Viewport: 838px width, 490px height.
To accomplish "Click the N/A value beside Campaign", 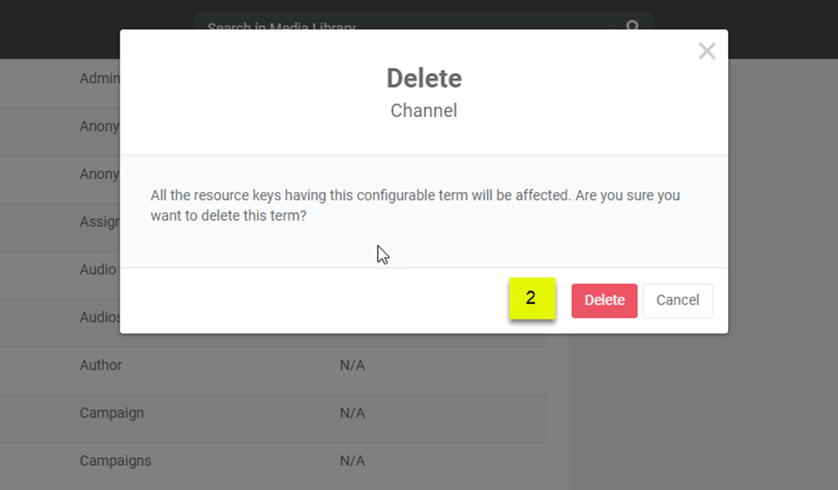I will tap(352, 413).
